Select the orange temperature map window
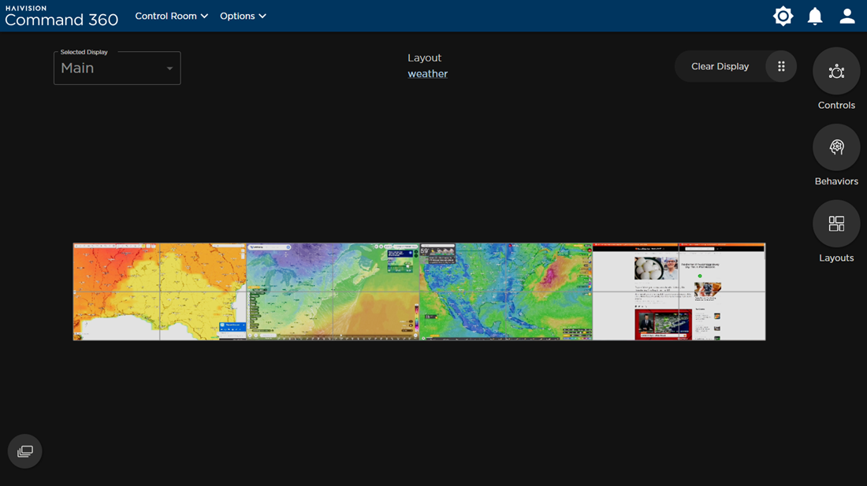 coord(160,291)
